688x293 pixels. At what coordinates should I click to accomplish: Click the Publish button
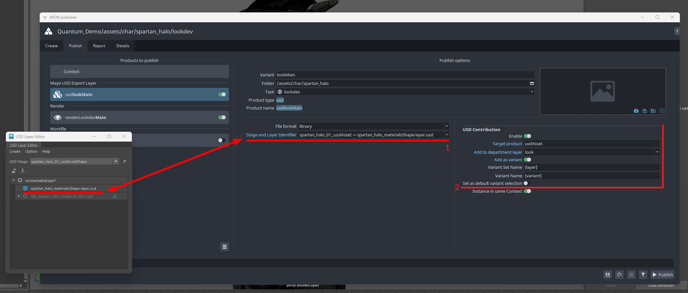(x=662, y=275)
